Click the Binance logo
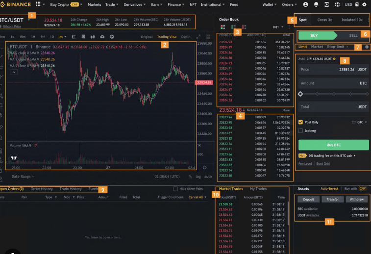Image resolution: width=371 pixels, height=254 pixels. pos(16,4)
